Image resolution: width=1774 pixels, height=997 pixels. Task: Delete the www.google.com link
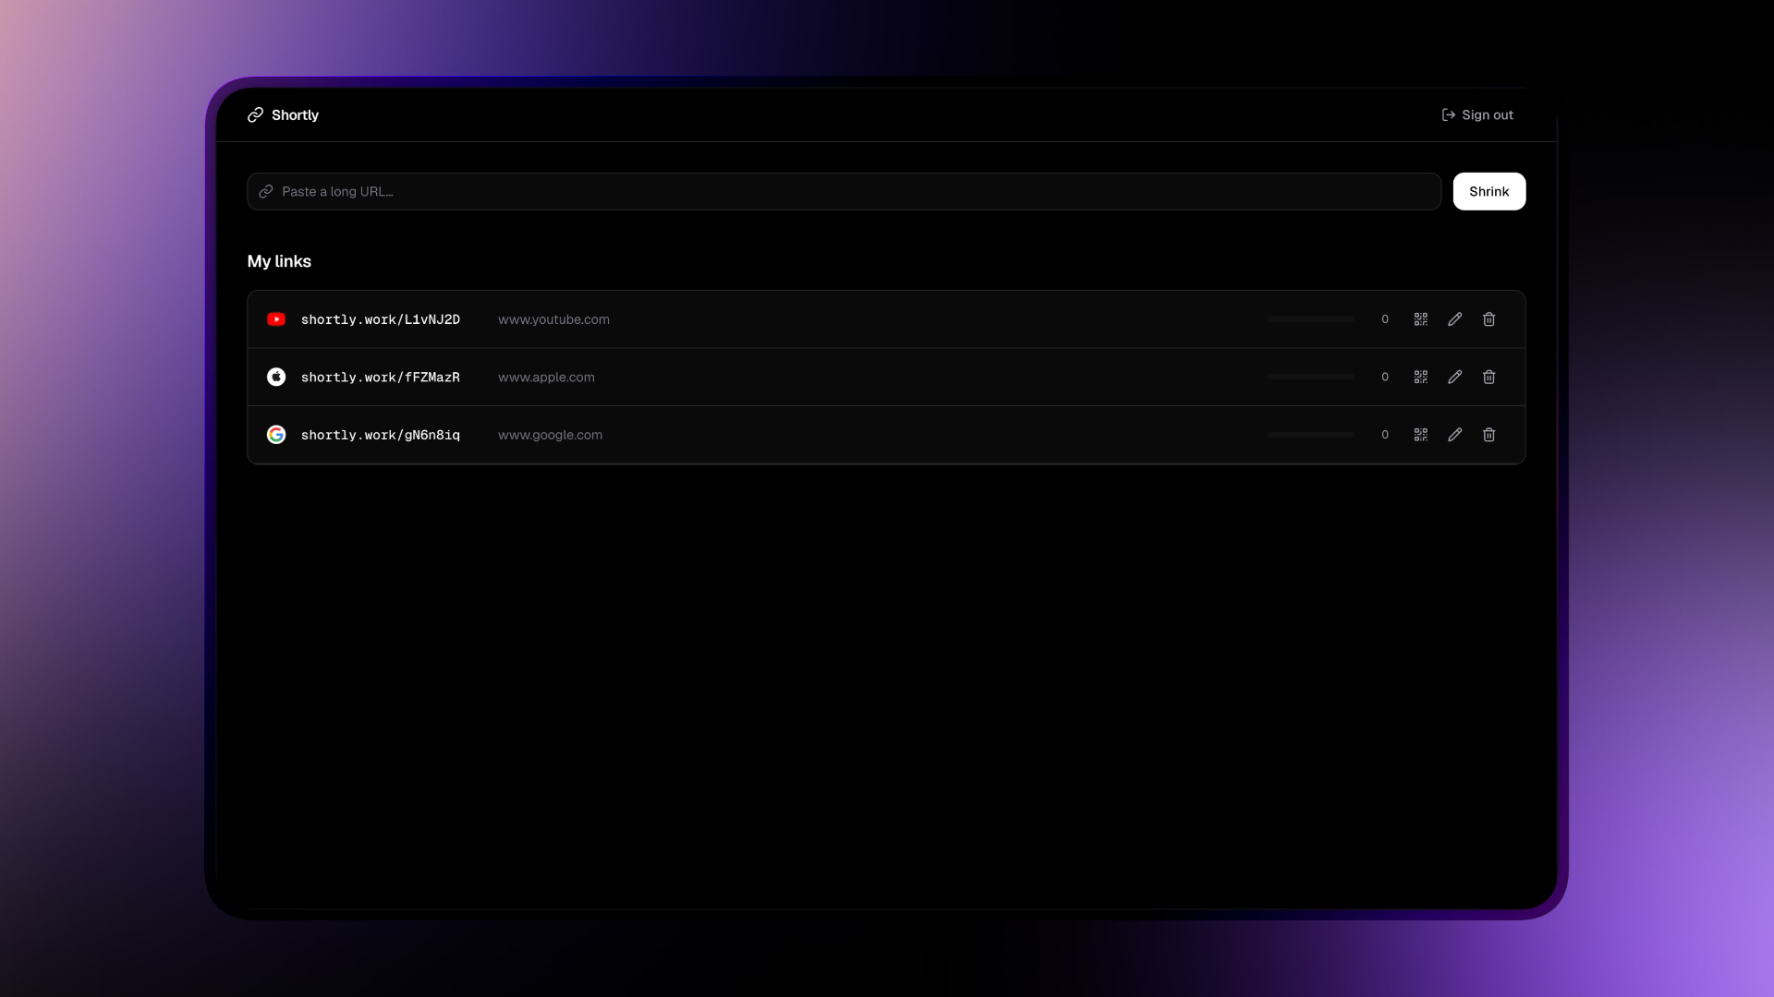point(1489,435)
